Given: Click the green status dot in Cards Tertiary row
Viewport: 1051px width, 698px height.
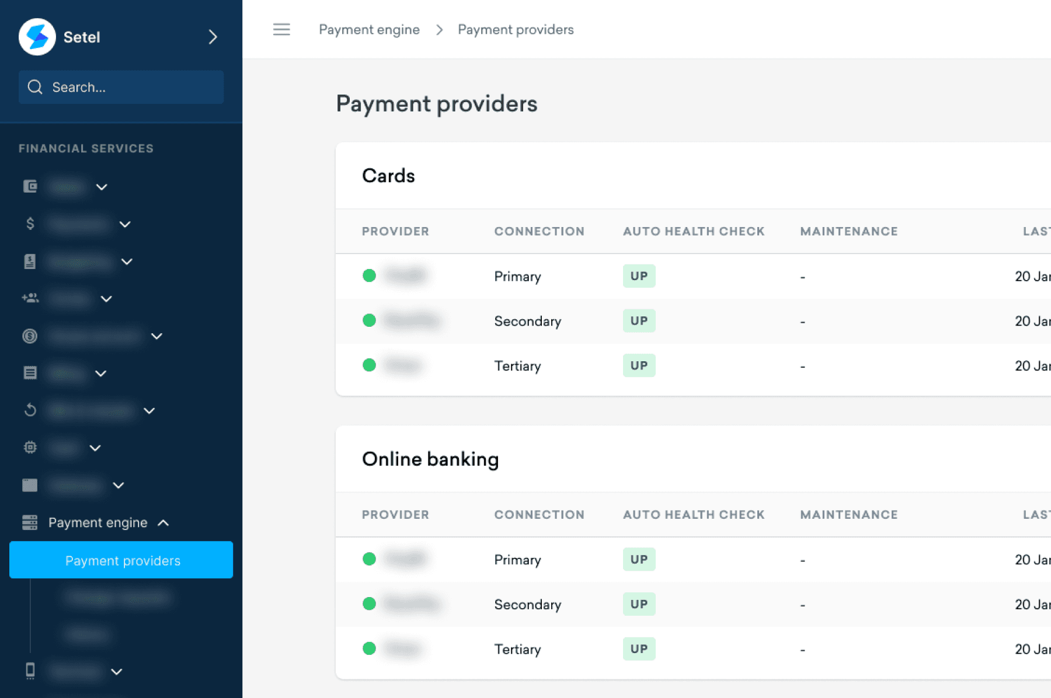Looking at the screenshot, I should coord(369,365).
